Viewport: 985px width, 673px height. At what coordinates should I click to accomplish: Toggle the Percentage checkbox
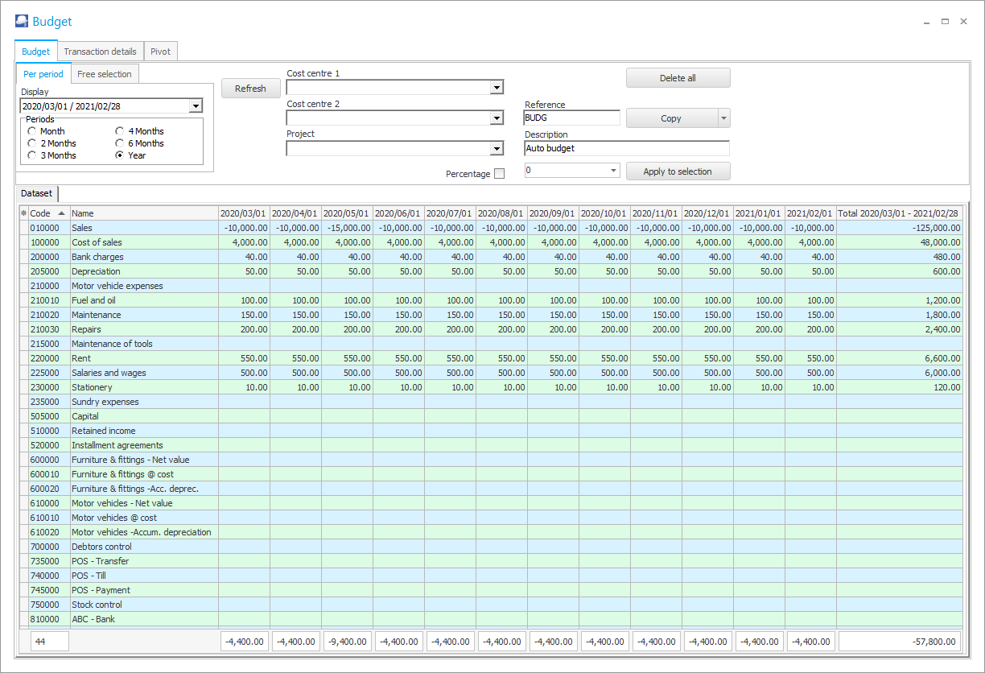tap(499, 174)
